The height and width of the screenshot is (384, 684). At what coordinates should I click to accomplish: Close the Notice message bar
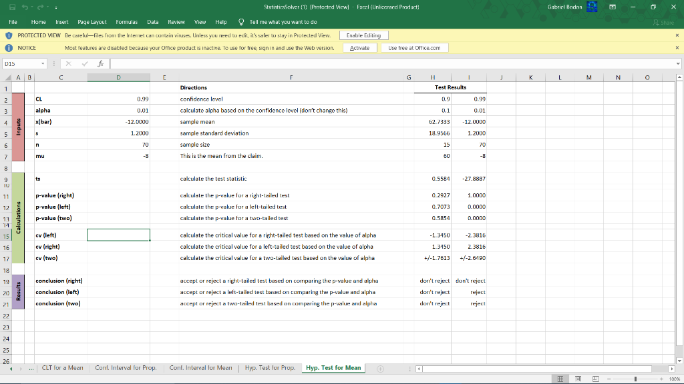[x=677, y=48]
